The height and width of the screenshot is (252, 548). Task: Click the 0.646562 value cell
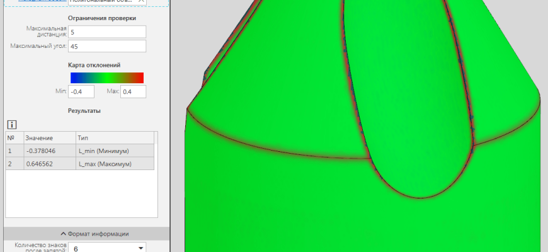pos(48,164)
